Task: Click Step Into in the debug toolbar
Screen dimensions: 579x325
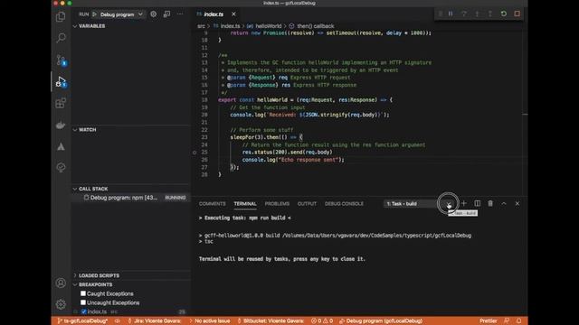Action: 477,14
